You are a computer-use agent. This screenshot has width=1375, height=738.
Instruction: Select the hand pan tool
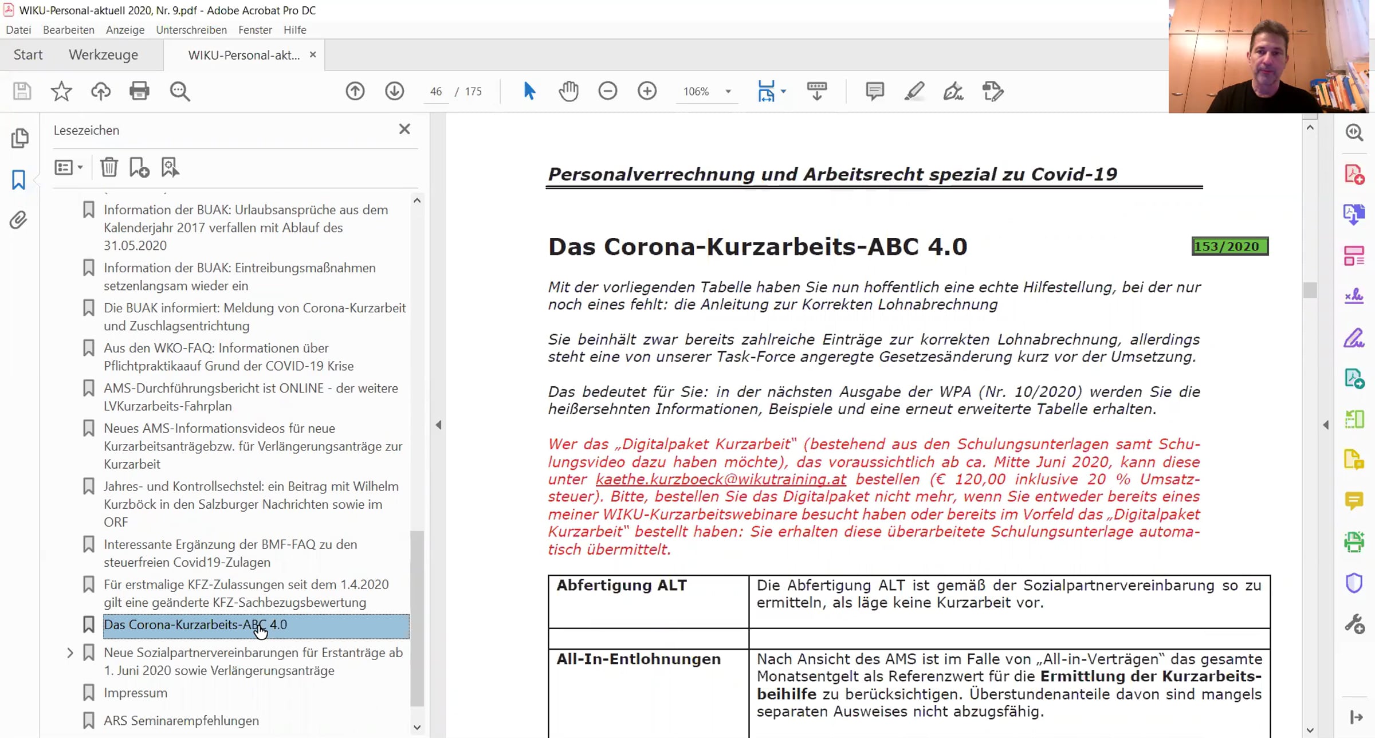[568, 91]
